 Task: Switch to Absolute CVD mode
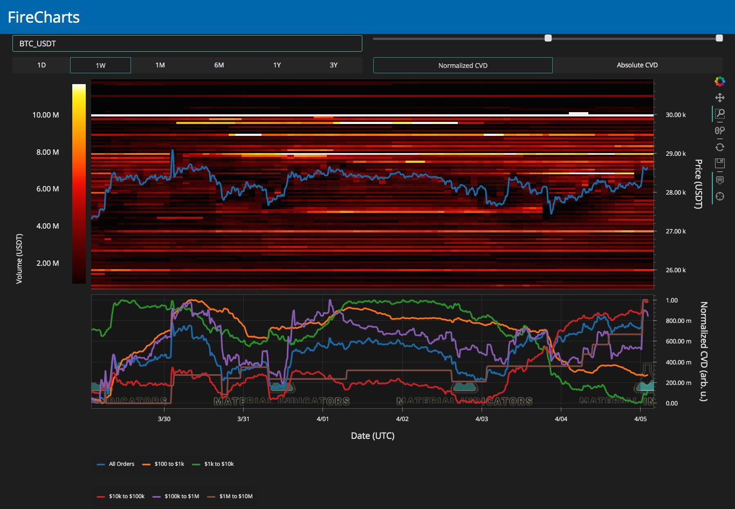pyautogui.click(x=637, y=65)
